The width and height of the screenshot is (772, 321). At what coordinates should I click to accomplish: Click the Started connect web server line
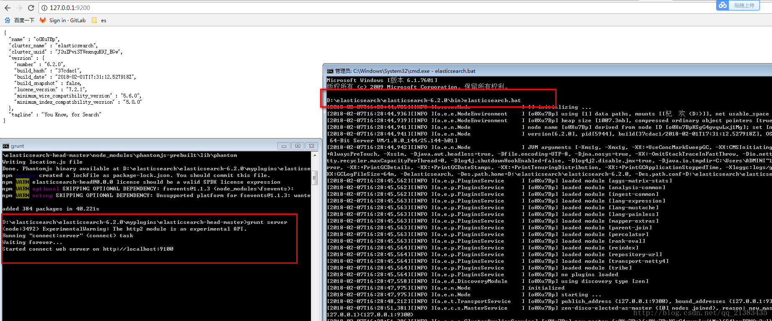click(88, 249)
